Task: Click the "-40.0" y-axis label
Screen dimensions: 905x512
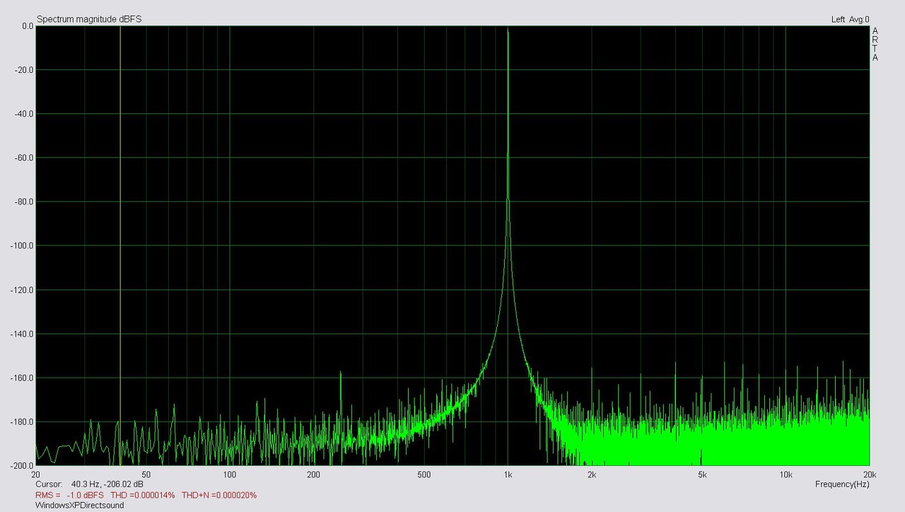Action: [x=25, y=114]
